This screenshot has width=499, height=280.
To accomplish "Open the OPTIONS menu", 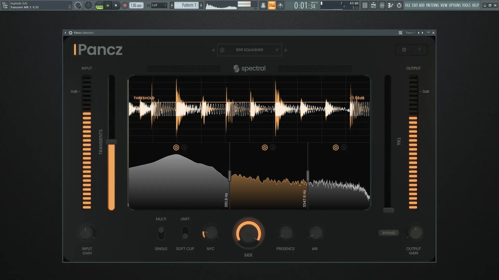I will point(455,5).
